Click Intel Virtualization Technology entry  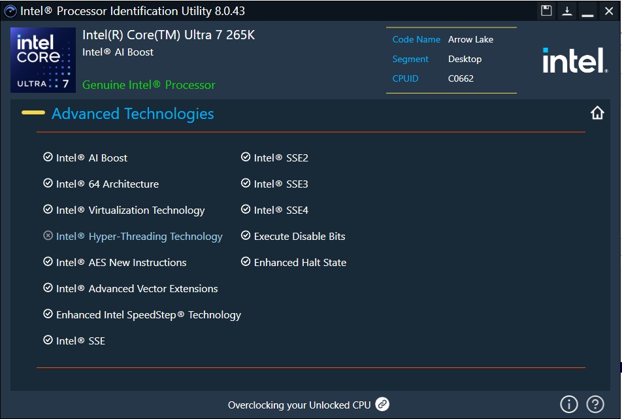(x=130, y=210)
